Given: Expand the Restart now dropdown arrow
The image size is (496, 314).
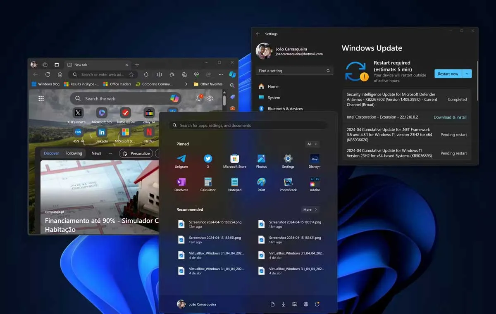Looking at the screenshot, I should (467, 74).
